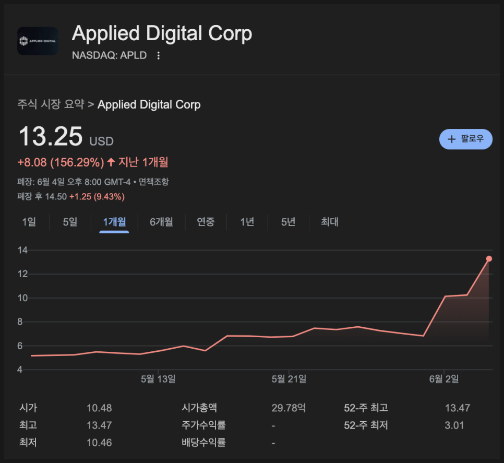Click the USD currency label
The height and width of the screenshot is (463, 504).
(101, 141)
